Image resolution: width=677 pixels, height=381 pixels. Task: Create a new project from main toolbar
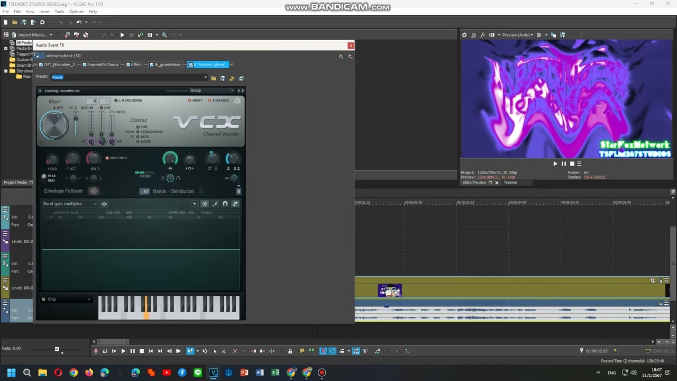click(x=5, y=22)
